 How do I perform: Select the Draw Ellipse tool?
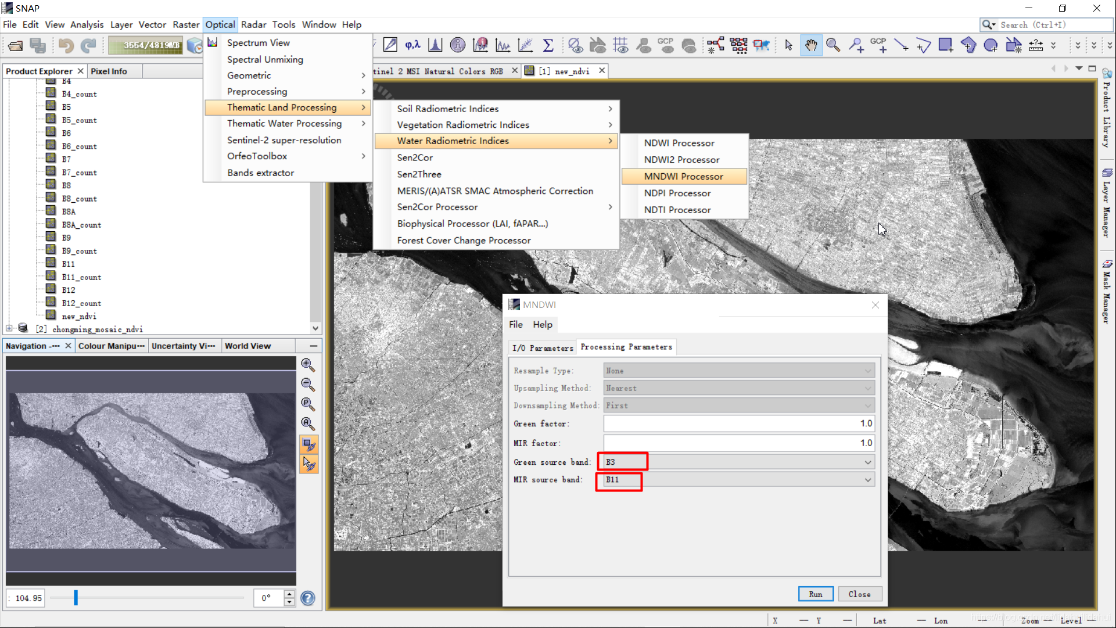click(991, 45)
